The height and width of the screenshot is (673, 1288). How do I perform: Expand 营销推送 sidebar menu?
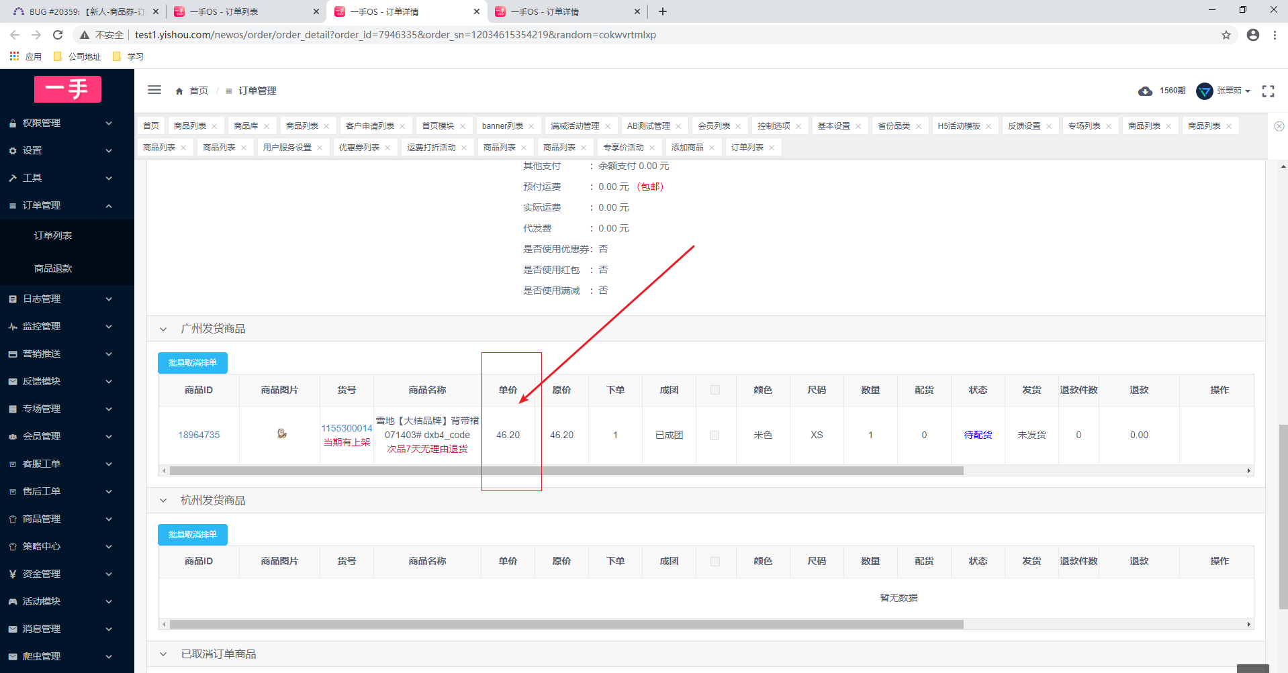pos(67,354)
